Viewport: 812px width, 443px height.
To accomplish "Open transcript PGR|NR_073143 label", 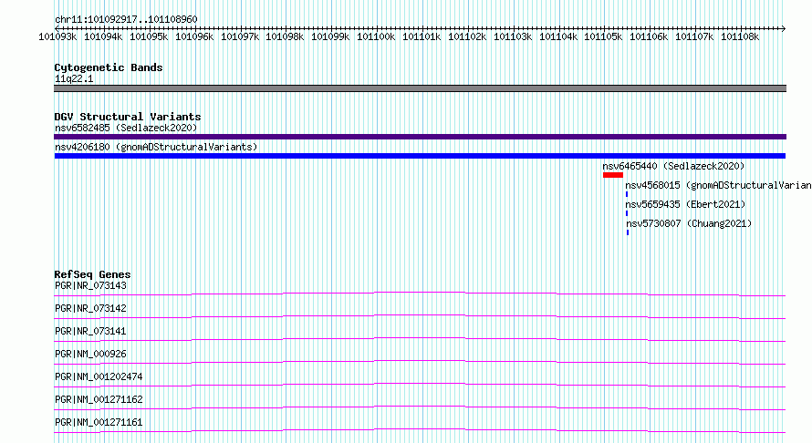I will 90,285.
